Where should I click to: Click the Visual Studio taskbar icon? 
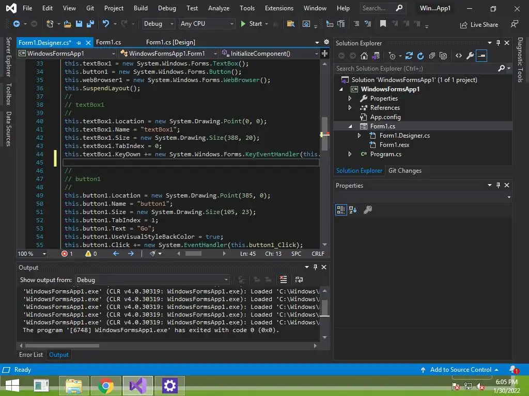[138, 385]
